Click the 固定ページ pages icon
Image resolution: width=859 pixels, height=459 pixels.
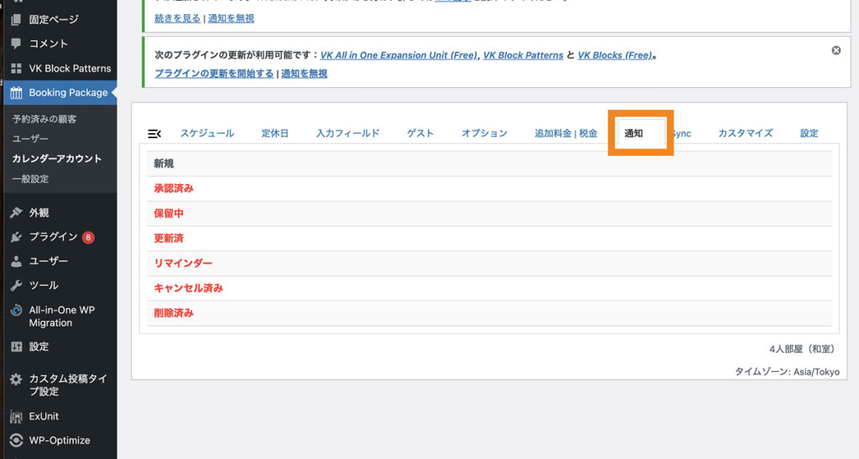[x=17, y=18]
